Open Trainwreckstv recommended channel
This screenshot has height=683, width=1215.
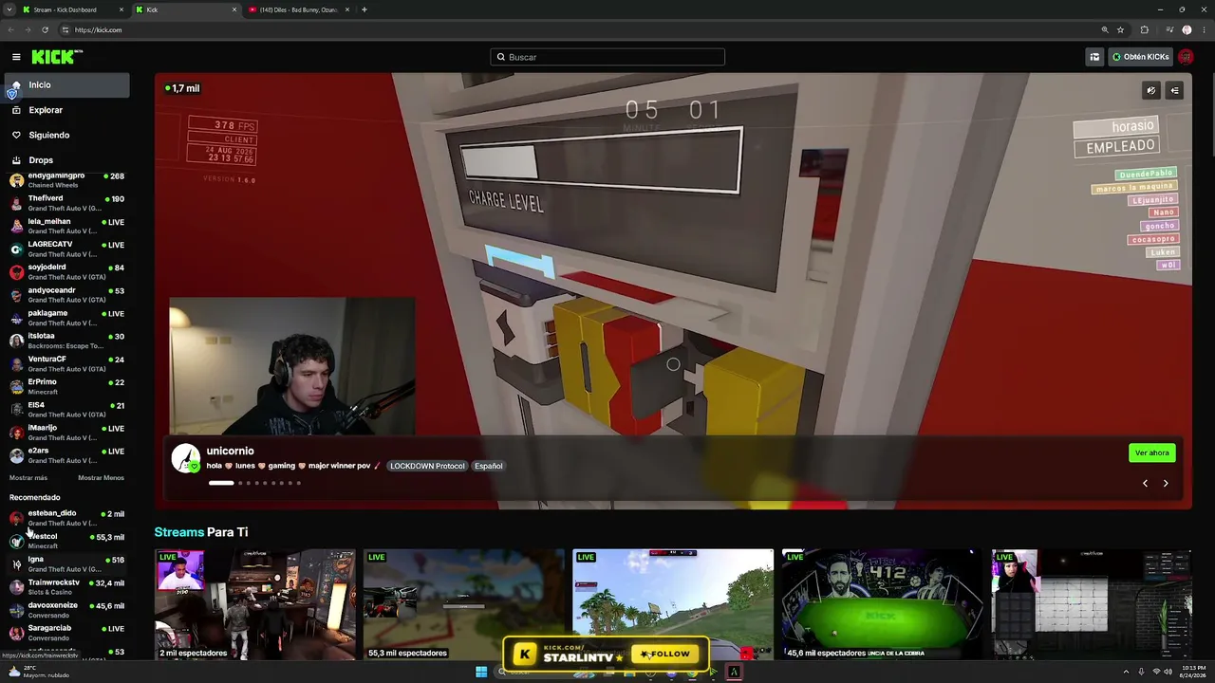point(66,586)
